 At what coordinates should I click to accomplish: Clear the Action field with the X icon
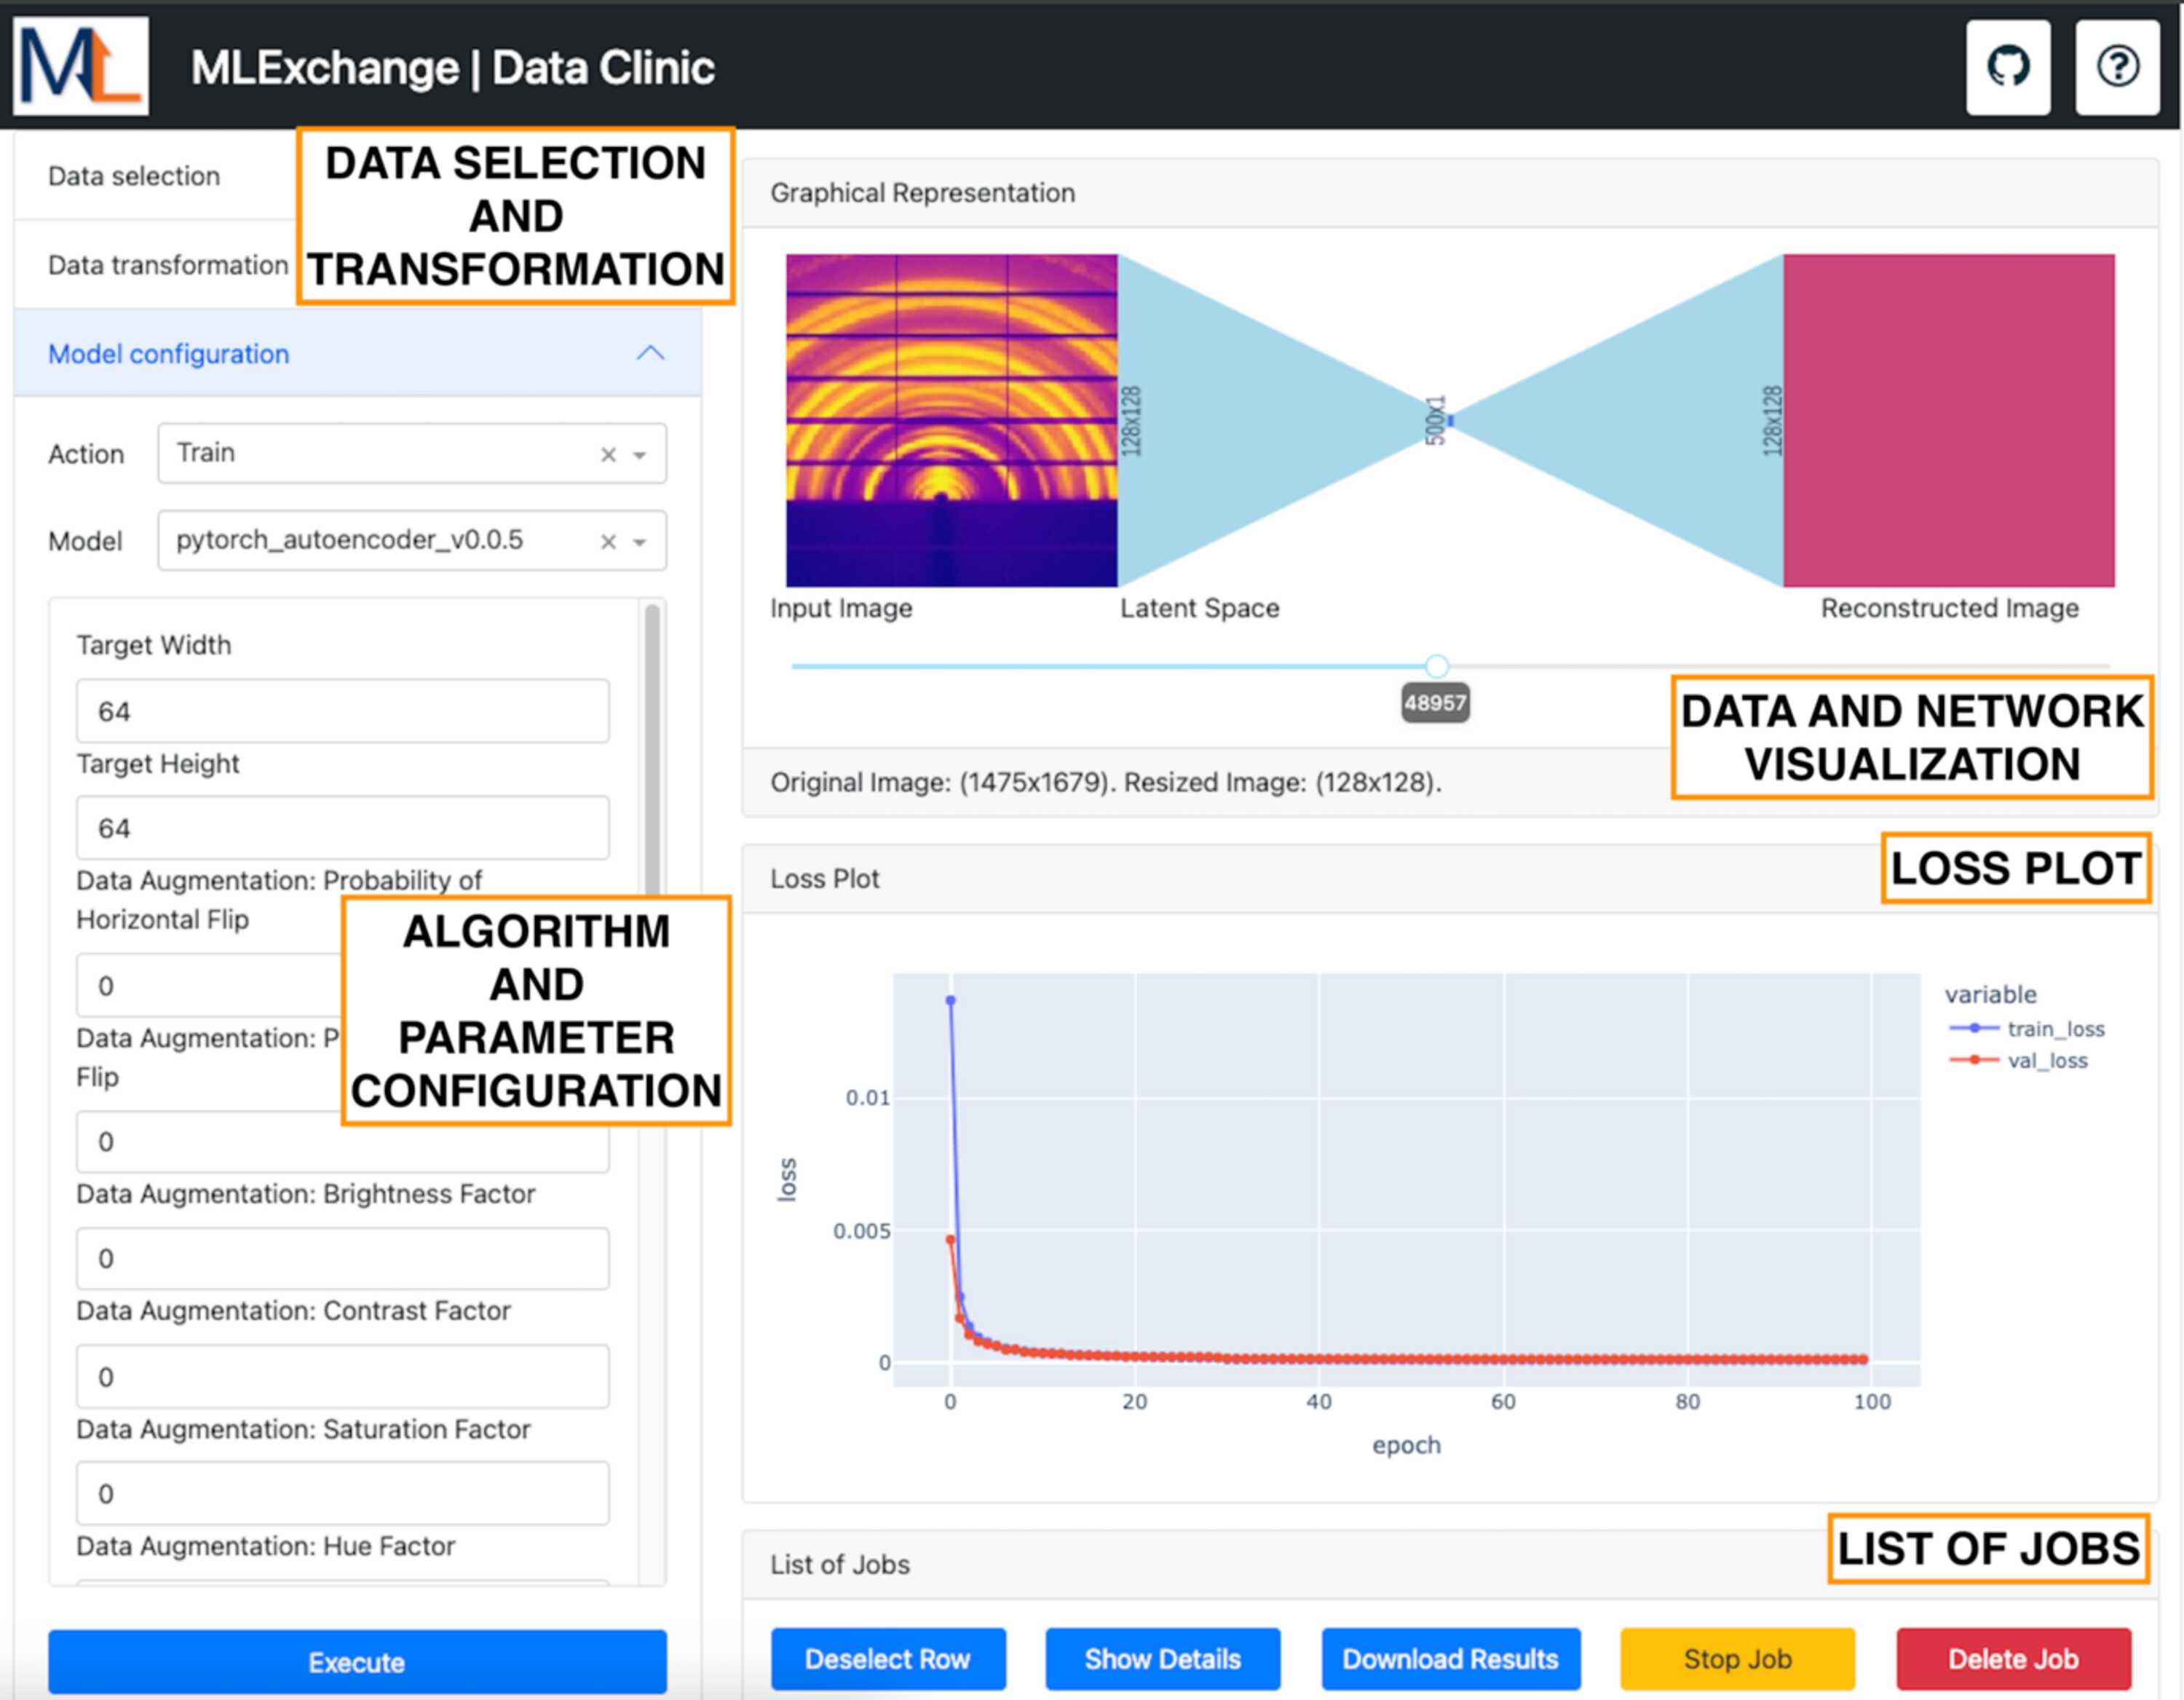[x=607, y=455]
